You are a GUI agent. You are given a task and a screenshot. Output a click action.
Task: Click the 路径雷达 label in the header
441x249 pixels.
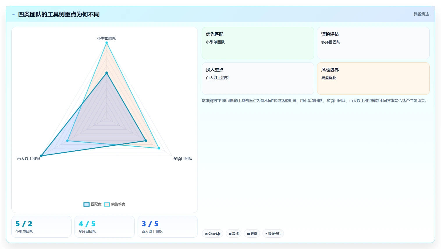pyautogui.click(x=421, y=14)
